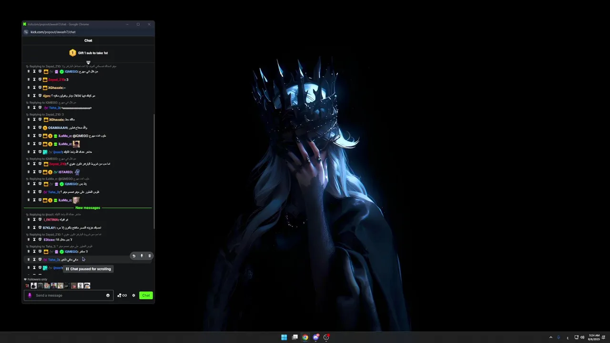Show hidden system tray icons
The width and height of the screenshot is (610, 343).
coord(550,337)
